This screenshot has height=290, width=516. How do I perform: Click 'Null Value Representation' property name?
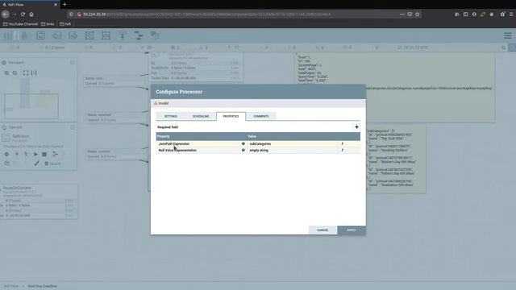177,151
